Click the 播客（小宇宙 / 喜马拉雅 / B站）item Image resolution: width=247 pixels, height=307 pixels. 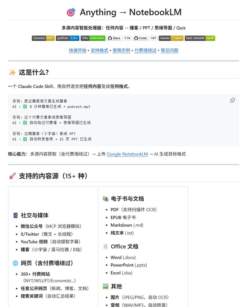(x=52, y=249)
